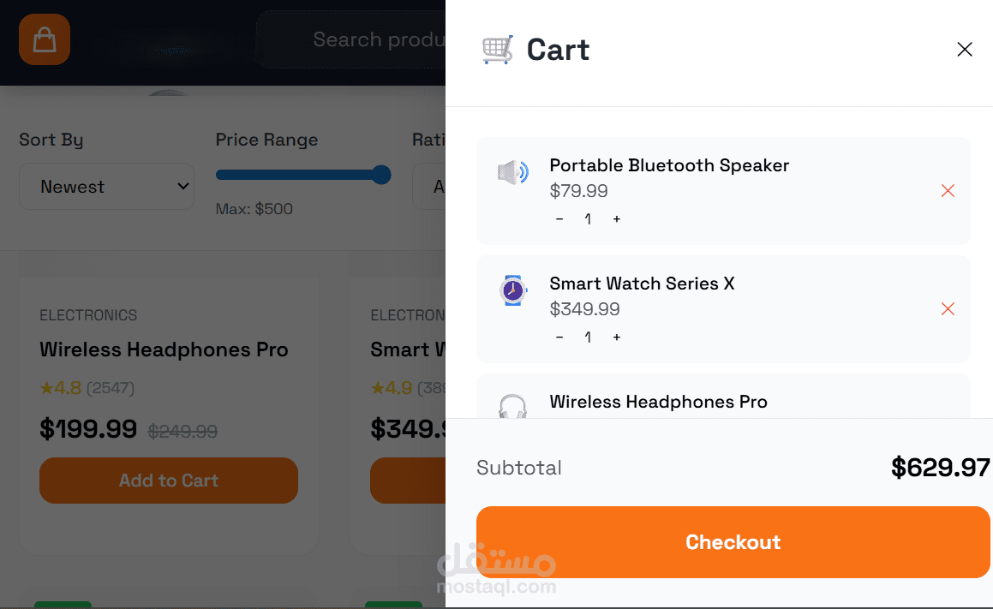Add Wireless Headphones Pro to cart
The image size is (993, 609).
169,481
